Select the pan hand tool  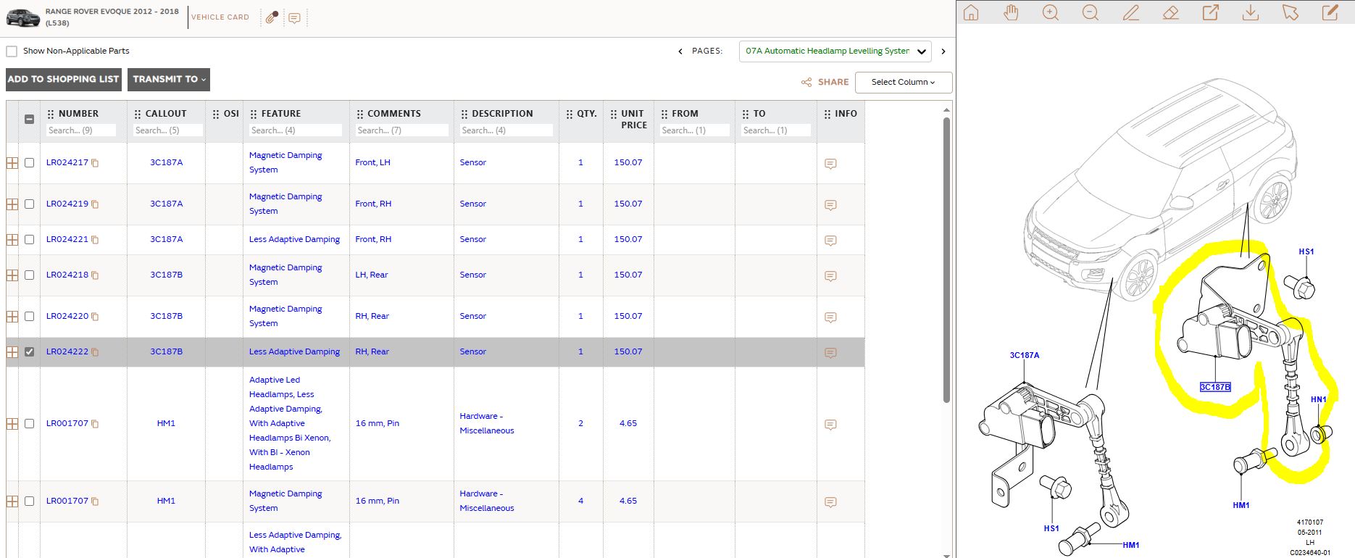[x=1011, y=13]
